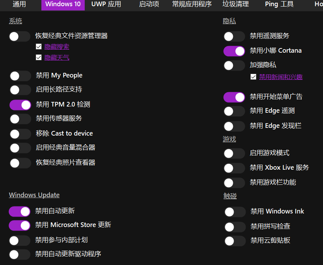
Task: Turn off 禁用自动更新
Action: [x=19, y=212]
